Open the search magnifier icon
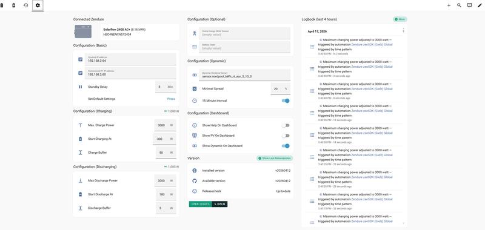Screen dimensions: 485x230 click(459, 5)
